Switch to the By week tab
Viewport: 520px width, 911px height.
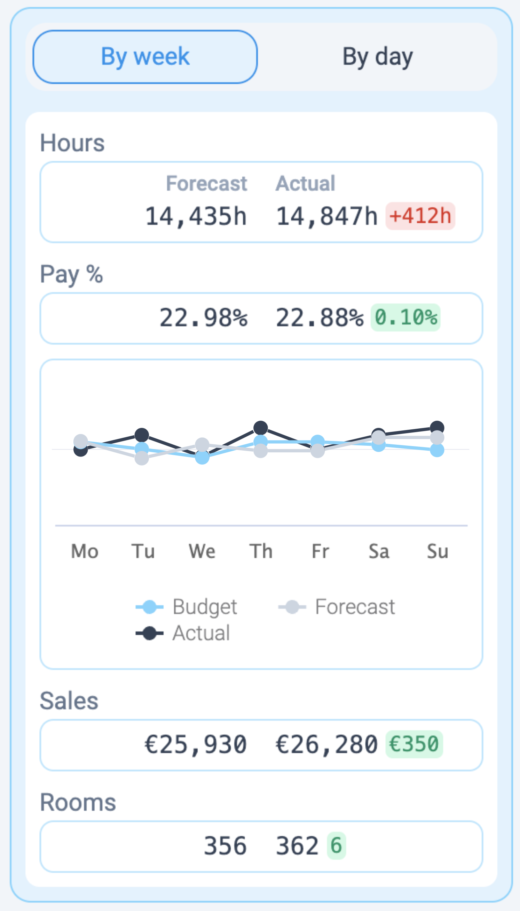[145, 57]
